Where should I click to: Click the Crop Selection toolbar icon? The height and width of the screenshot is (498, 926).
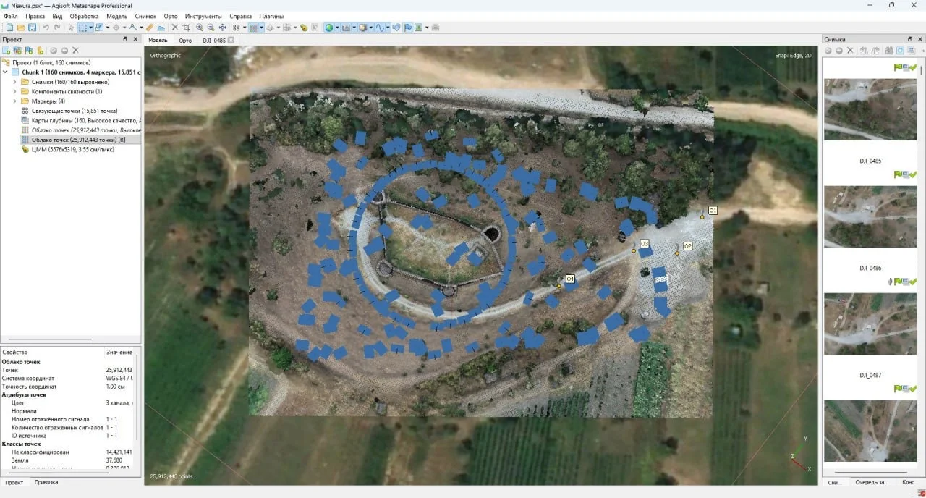point(187,27)
